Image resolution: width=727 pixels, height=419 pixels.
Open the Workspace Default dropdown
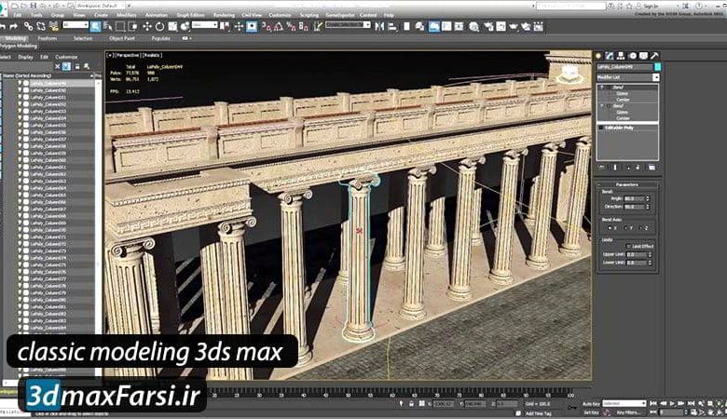coord(101,6)
